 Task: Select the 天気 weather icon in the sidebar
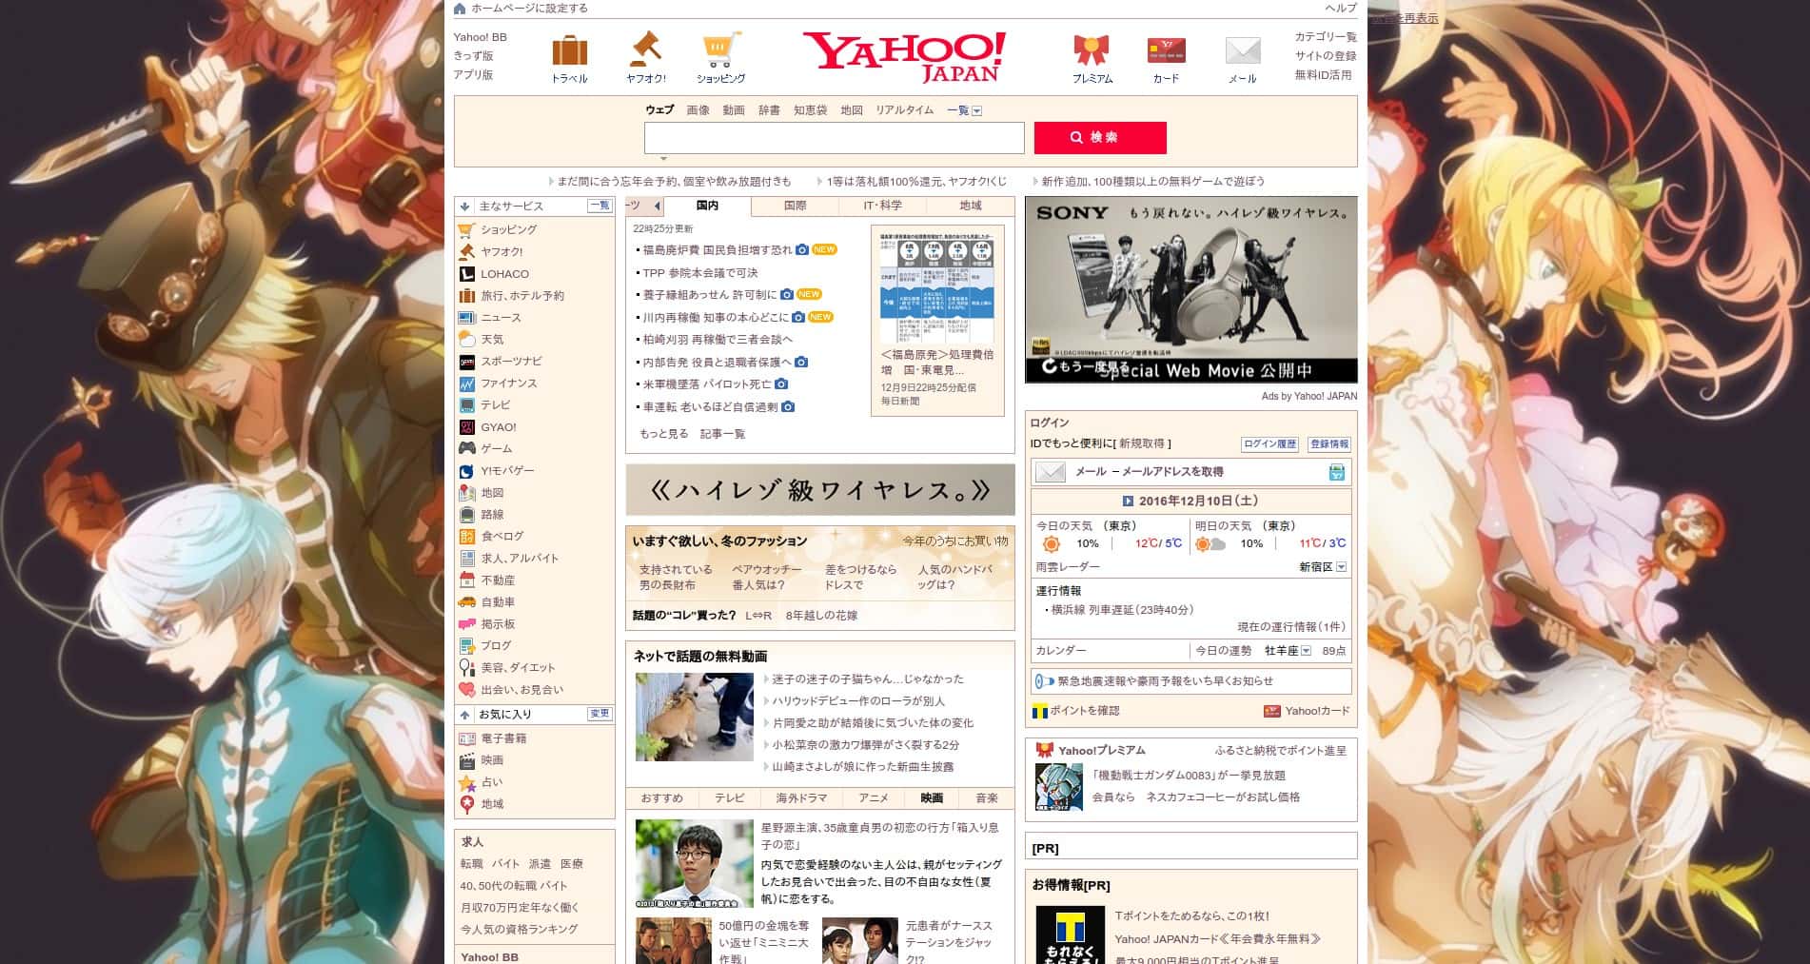point(465,340)
